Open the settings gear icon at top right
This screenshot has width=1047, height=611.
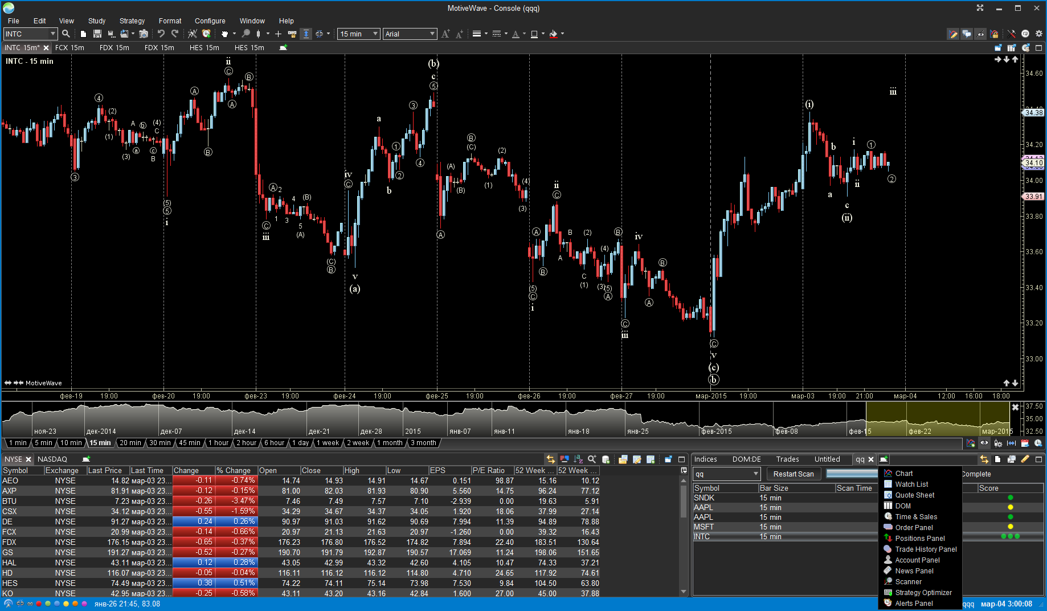[1039, 34]
